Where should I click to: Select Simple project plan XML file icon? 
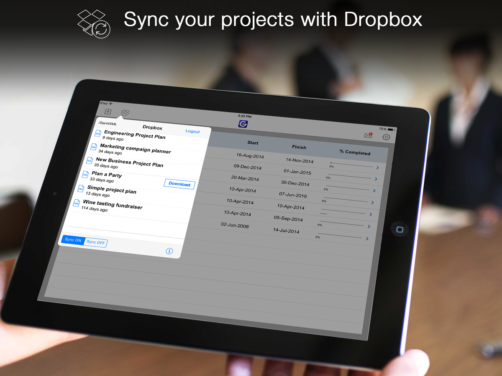81,189
